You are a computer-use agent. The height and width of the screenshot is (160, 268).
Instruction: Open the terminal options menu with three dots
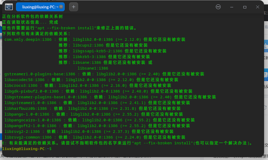[x=218, y=7]
